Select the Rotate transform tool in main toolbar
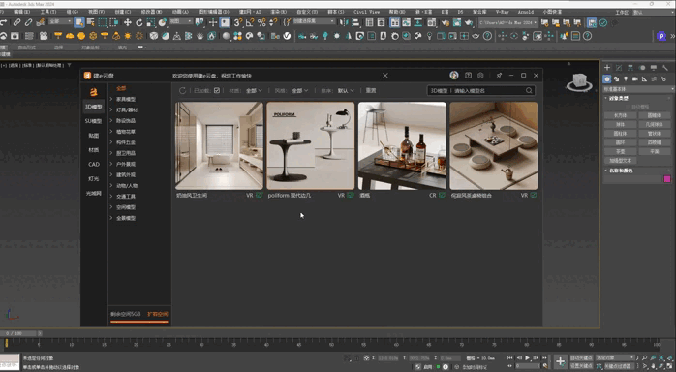Viewport: 676px width, 372px height. (139, 22)
